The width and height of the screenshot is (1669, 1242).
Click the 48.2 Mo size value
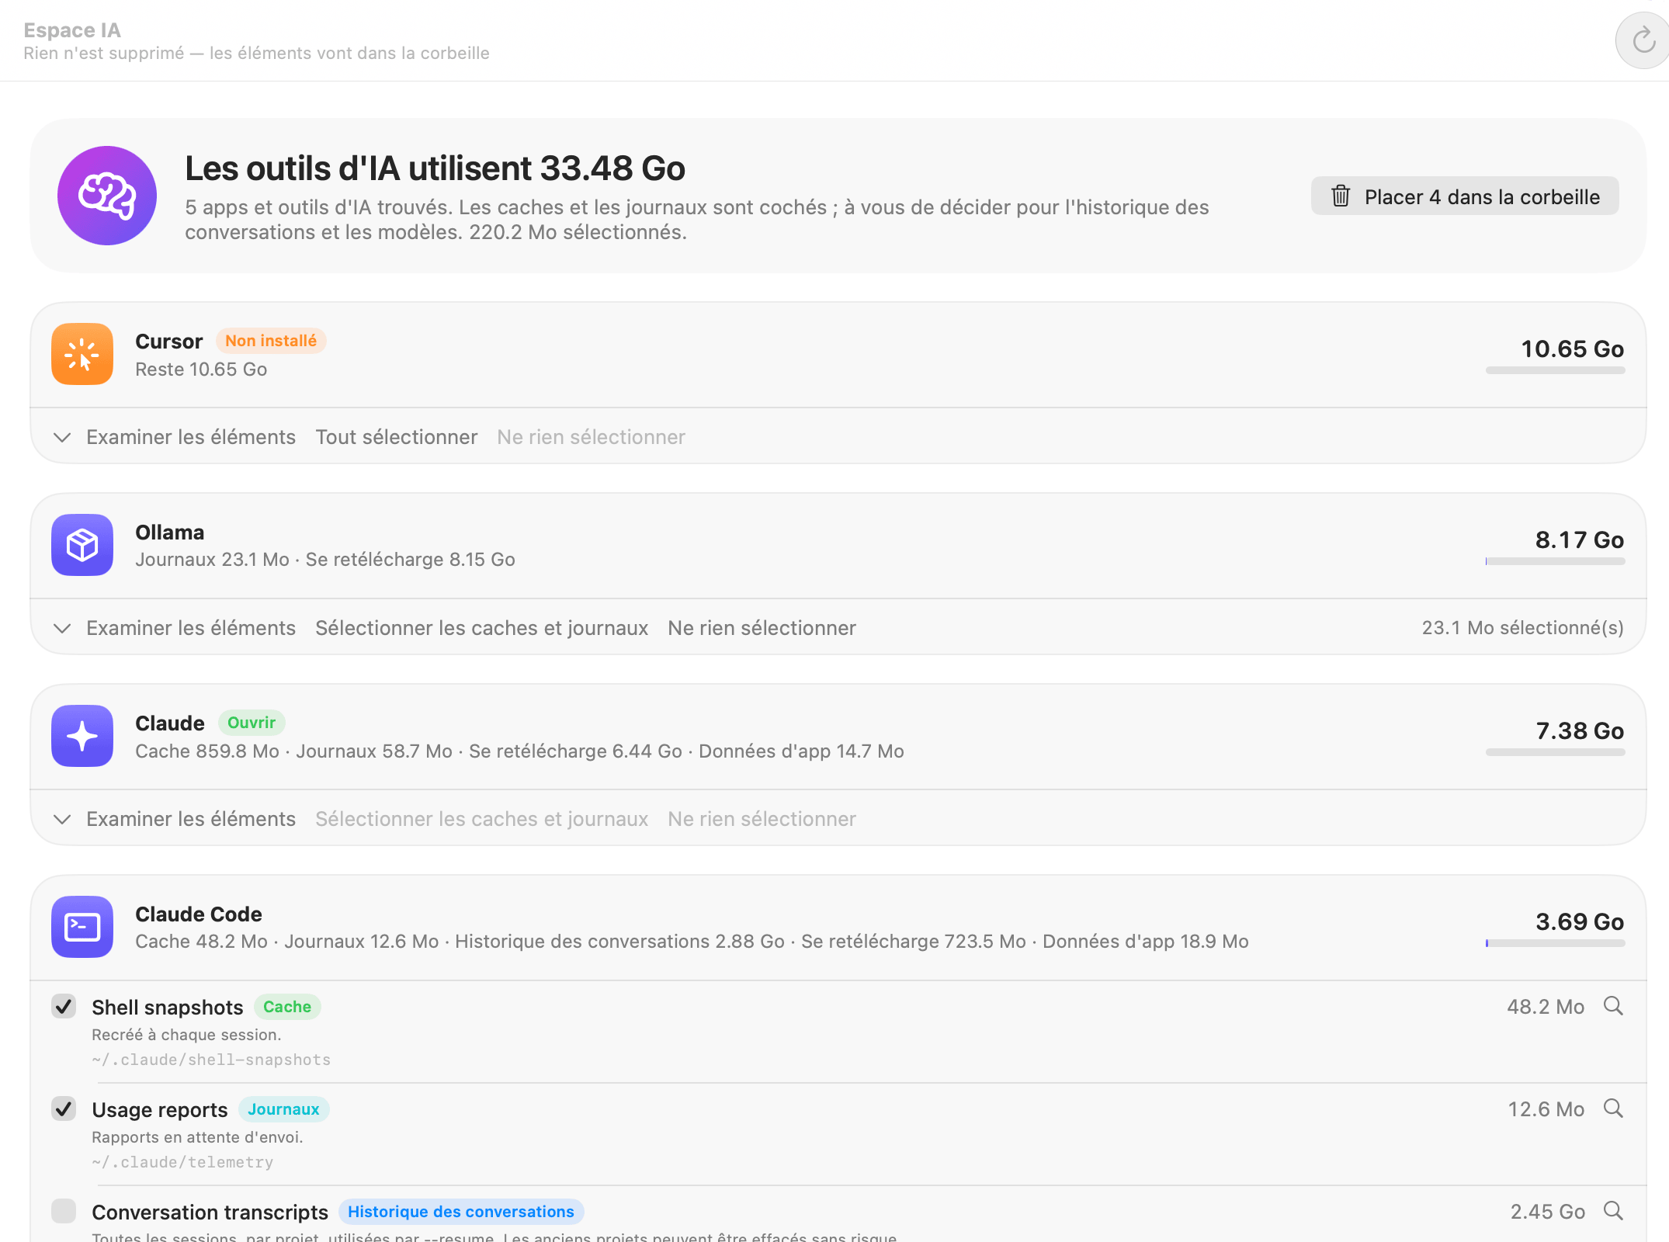pos(1546,1007)
